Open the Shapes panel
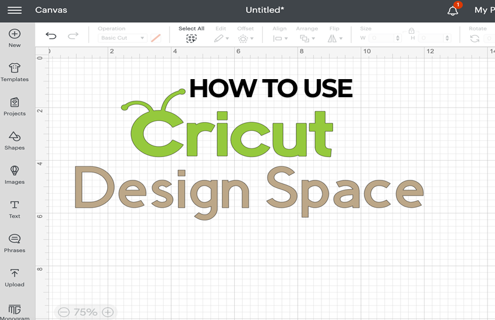The height and width of the screenshot is (320, 495). click(x=15, y=141)
